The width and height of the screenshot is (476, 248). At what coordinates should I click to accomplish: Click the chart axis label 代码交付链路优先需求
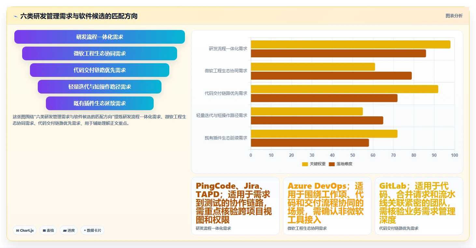[226, 93]
